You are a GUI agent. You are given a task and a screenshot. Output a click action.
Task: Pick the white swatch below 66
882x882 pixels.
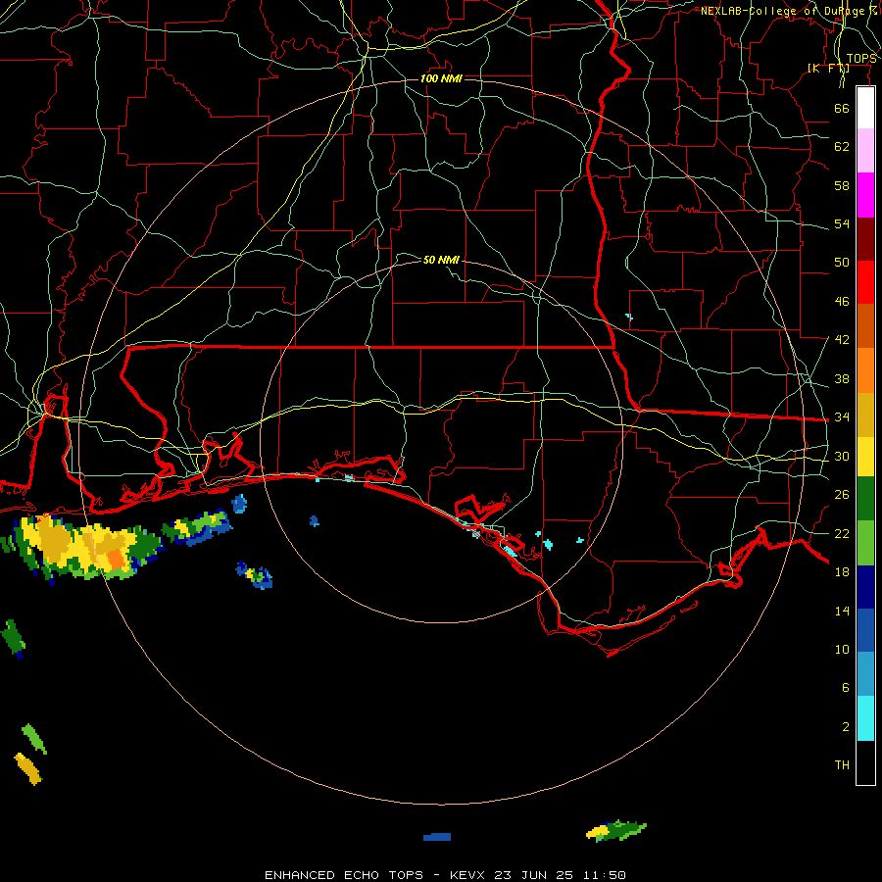pos(865,108)
